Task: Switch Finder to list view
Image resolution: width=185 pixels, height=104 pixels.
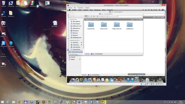Action: (89, 16)
